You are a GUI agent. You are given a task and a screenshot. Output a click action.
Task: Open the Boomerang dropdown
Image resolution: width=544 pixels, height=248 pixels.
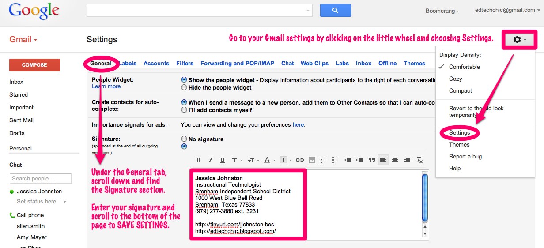pyautogui.click(x=442, y=11)
